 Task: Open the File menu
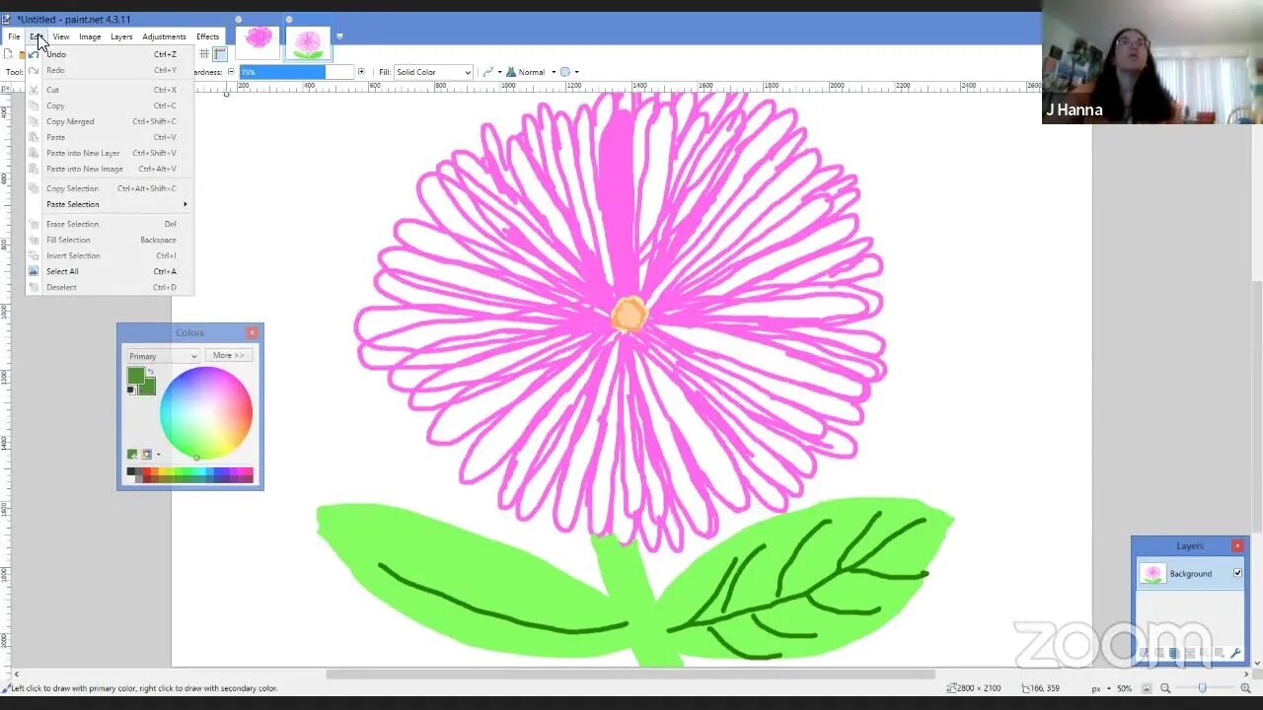tap(14, 36)
